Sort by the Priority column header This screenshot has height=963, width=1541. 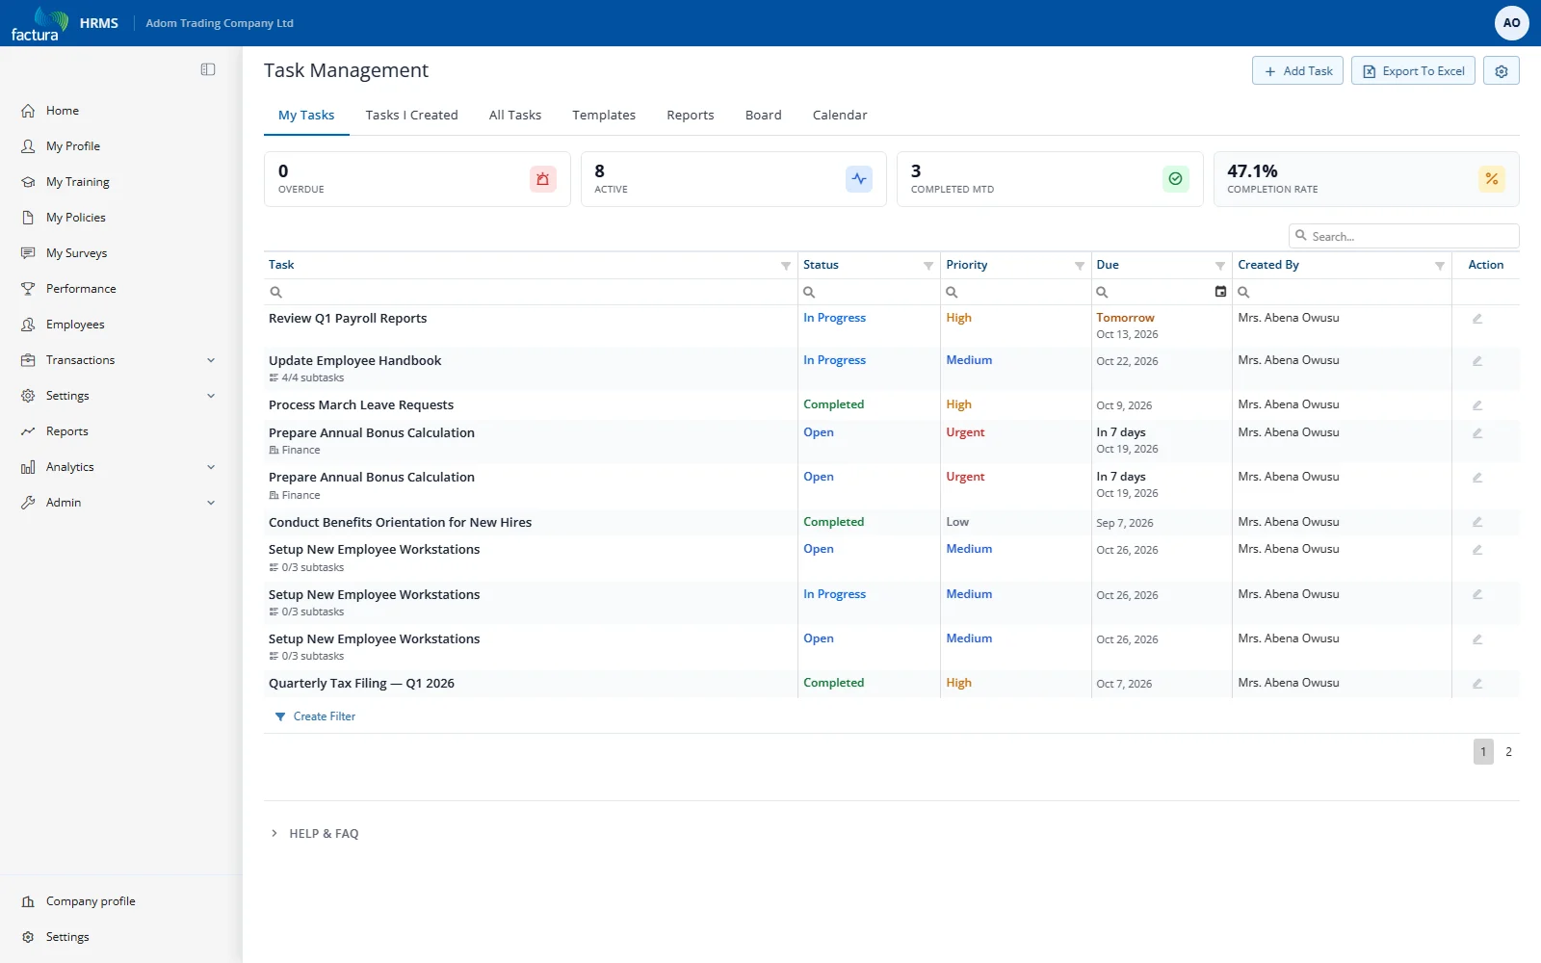point(967,265)
